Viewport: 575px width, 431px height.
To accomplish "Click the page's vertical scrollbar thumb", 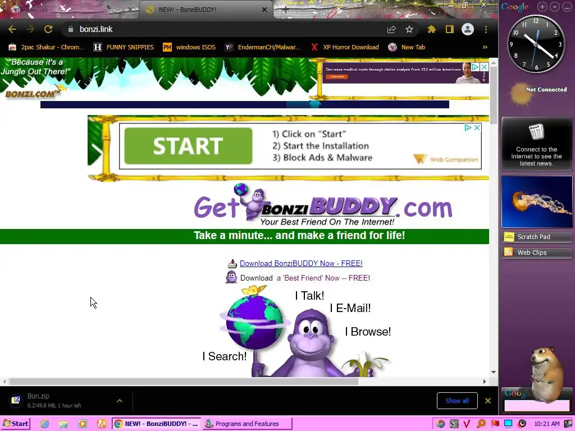I will click(494, 95).
